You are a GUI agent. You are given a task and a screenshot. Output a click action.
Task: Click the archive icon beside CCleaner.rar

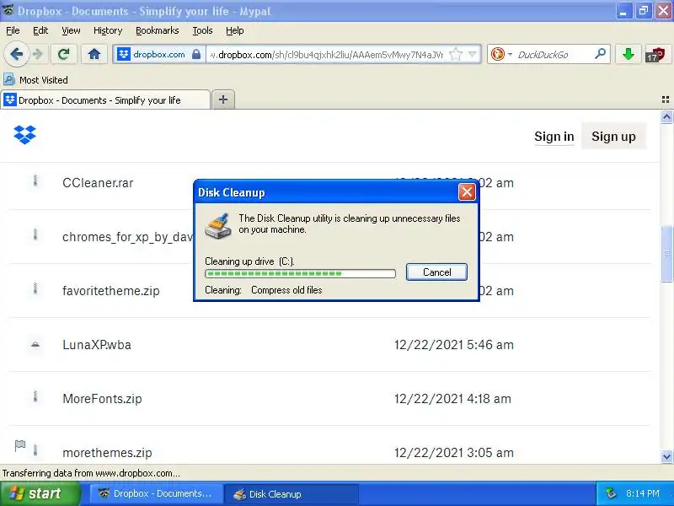tap(35, 180)
